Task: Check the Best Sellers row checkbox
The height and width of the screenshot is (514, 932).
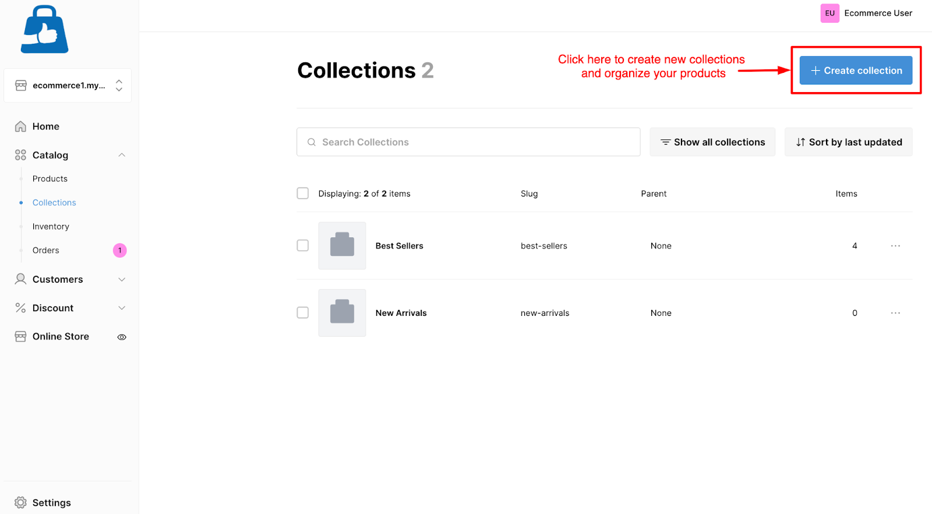Action: 303,245
